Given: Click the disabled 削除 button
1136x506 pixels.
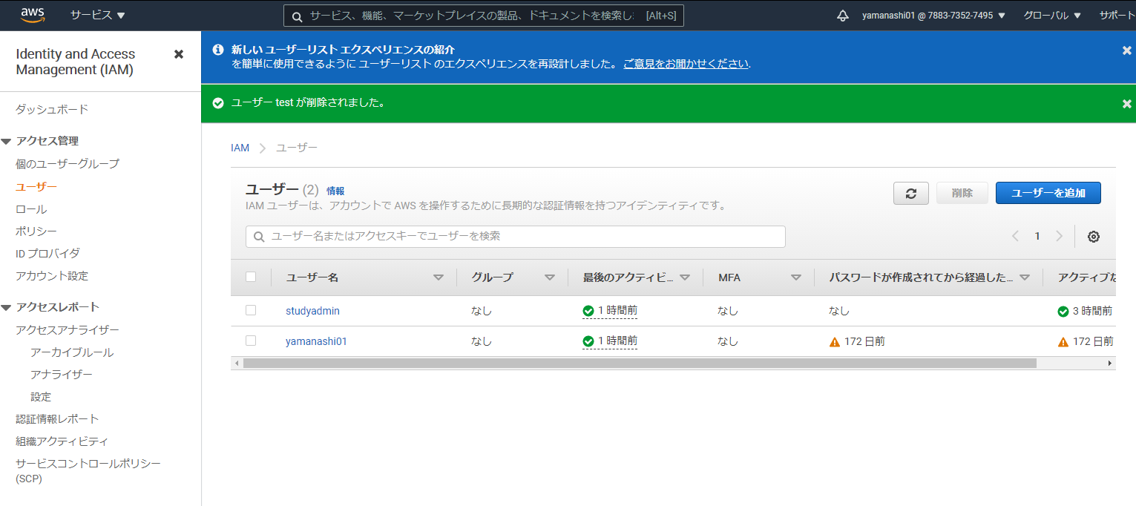Looking at the screenshot, I should pyautogui.click(x=962, y=193).
